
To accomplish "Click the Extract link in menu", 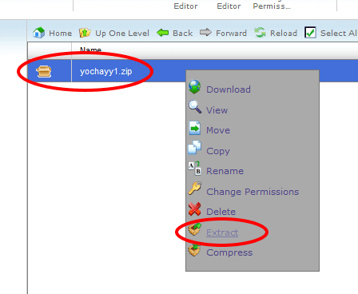I will click(222, 232).
